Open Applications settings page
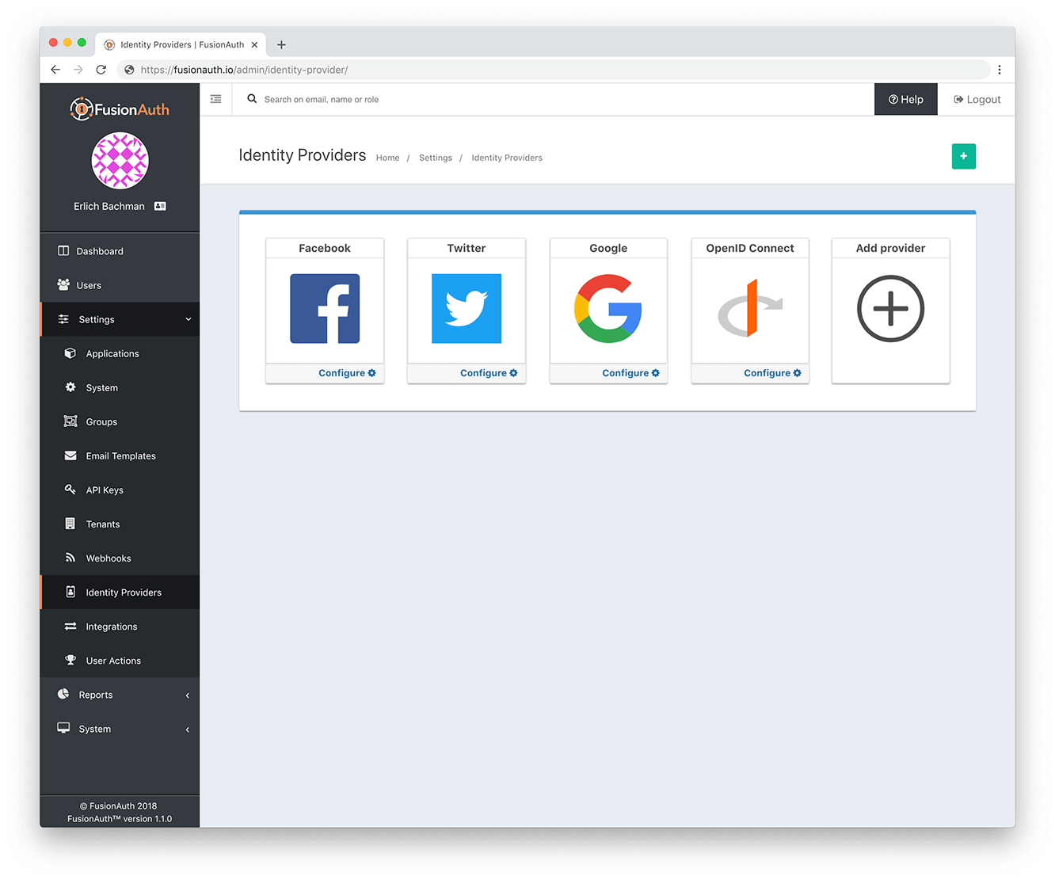 pyautogui.click(x=120, y=353)
